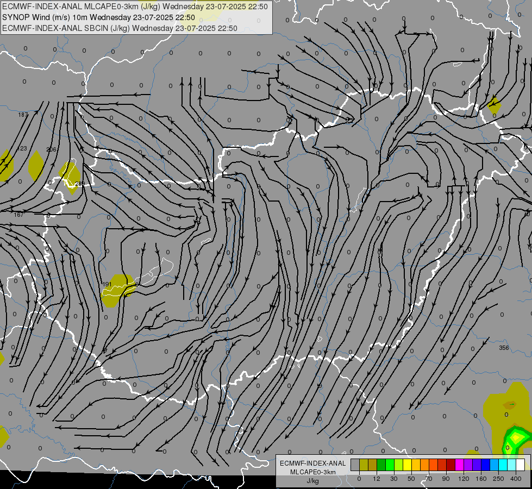Image resolution: width=532 pixels, height=489 pixels.
Task: Click legend tick label 250
Action: [x=498, y=479]
